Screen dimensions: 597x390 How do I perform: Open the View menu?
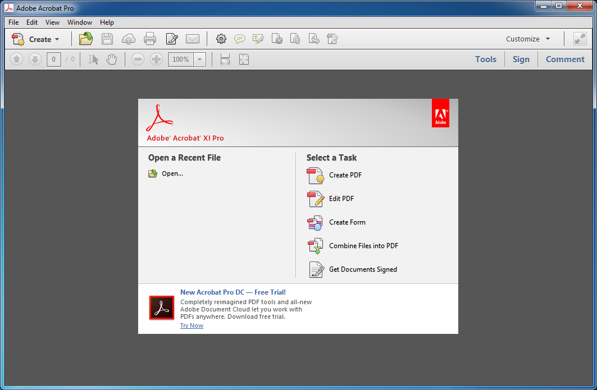click(x=52, y=22)
